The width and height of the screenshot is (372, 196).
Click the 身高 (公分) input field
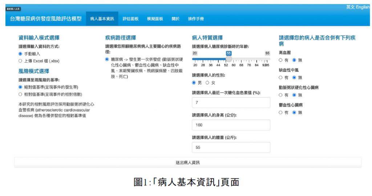click(x=231, y=125)
